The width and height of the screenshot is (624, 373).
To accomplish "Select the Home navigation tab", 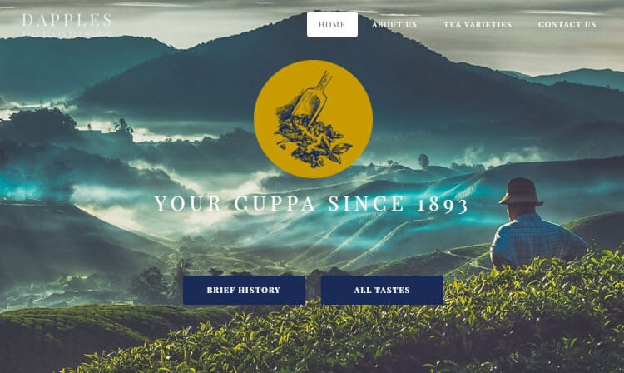I will [332, 24].
